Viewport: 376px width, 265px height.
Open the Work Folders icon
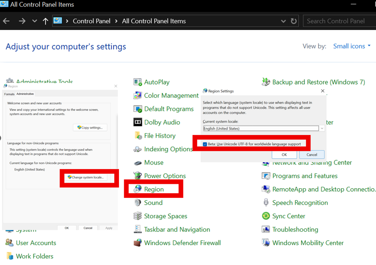[9, 256]
